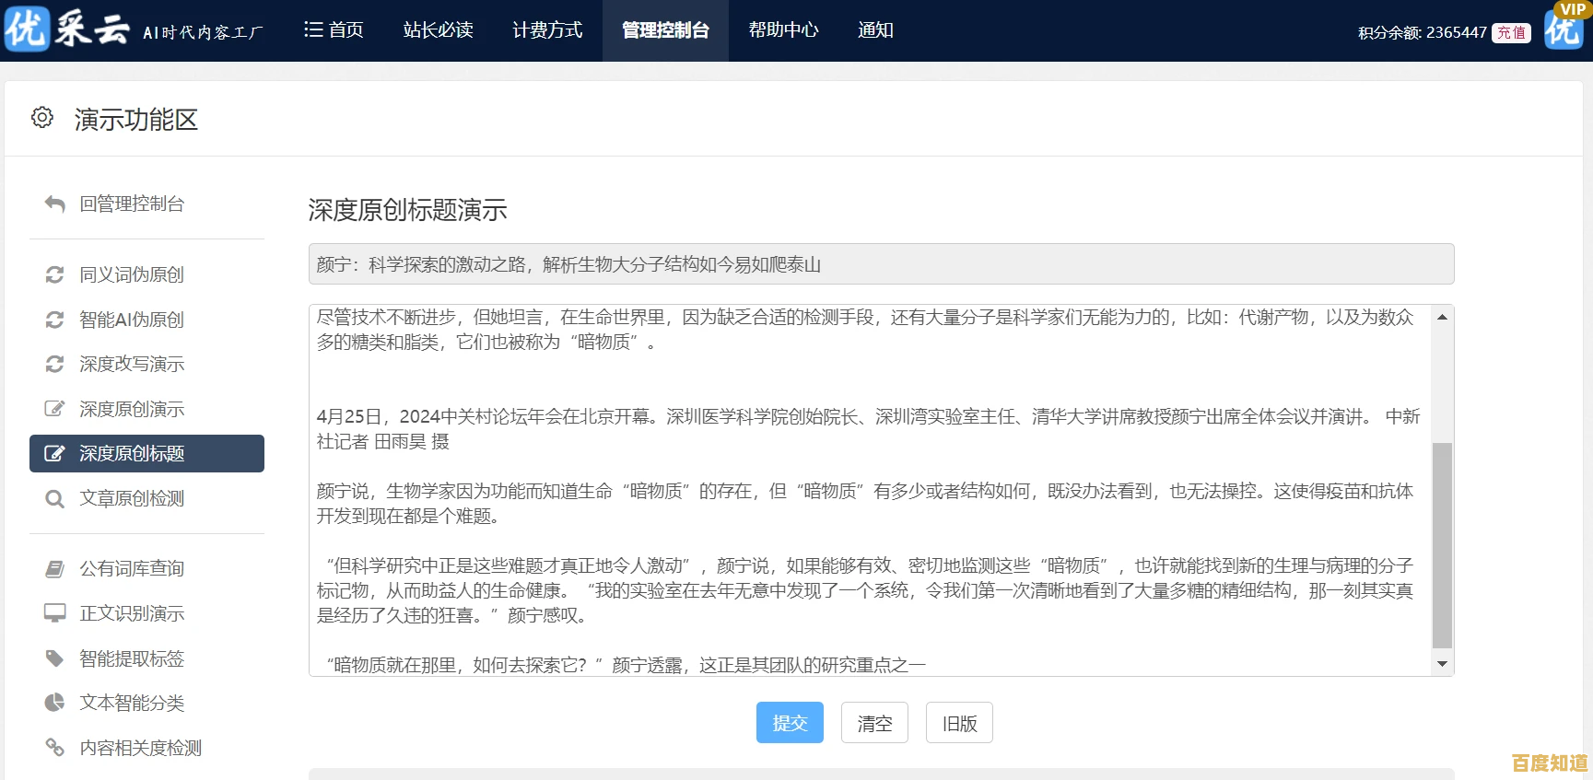Click the red 充值 recharge button
1593x780 pixels.
tap(1511, 33)
